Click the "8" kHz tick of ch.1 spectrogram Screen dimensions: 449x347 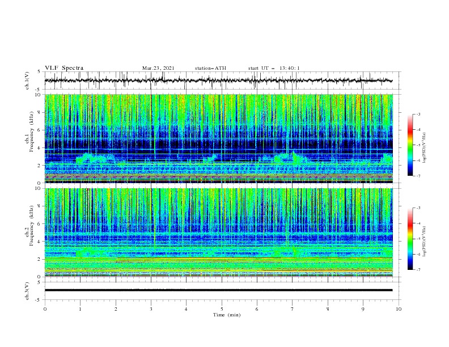pyautogui.click(x=40, y=112)
